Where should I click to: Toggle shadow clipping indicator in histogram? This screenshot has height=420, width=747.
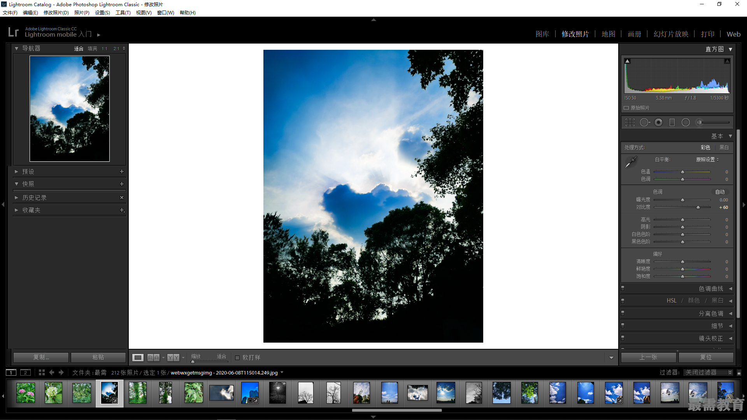628,61
